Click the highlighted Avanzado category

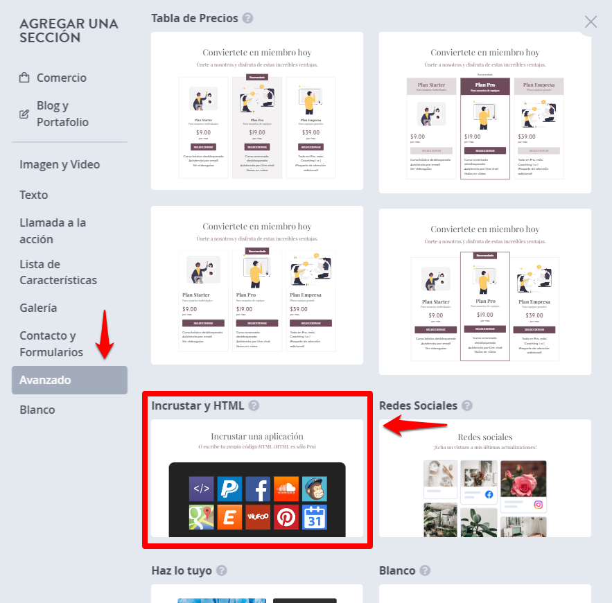[69, 380]
